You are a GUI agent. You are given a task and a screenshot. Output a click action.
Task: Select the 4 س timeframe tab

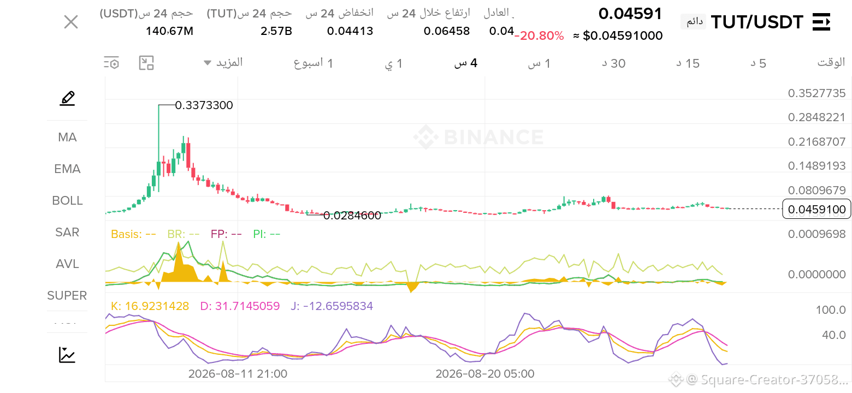click(466, 63)
